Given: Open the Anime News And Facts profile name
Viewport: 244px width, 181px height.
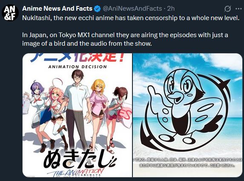Looking at the screenshot, I should tap(57, 9).
